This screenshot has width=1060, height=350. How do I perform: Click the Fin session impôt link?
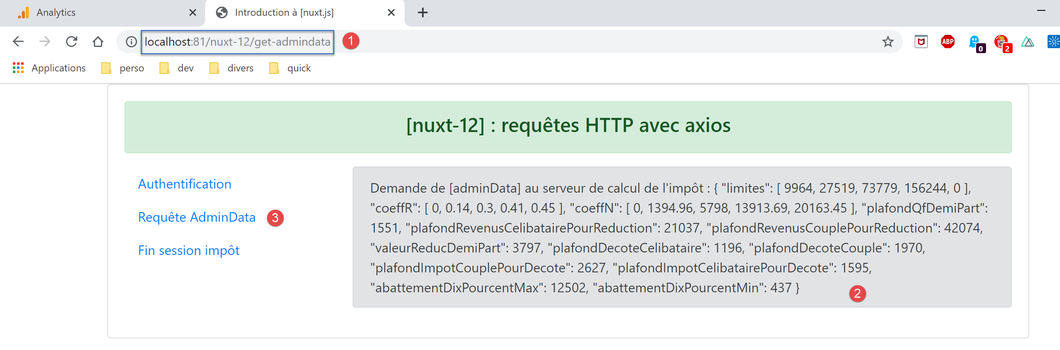point(189,250)
